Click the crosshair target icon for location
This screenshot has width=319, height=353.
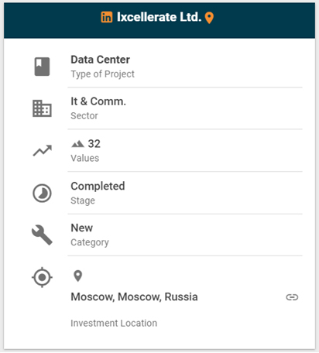click(42, 277)
